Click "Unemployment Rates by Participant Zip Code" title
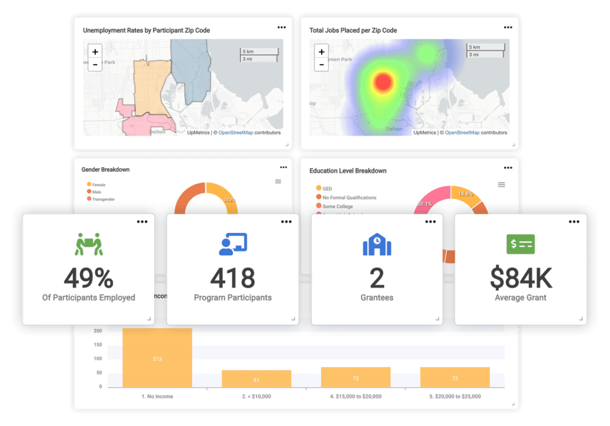610x426 pixels. click(147, 30)
